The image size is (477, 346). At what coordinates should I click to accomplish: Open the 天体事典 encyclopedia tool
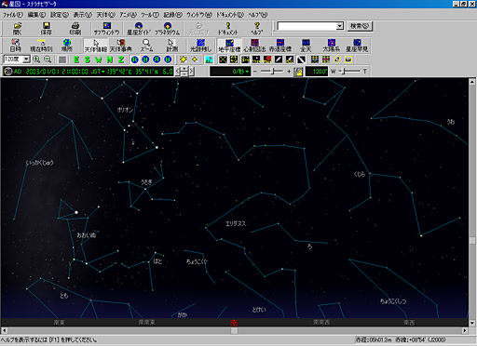pos(121,46)
